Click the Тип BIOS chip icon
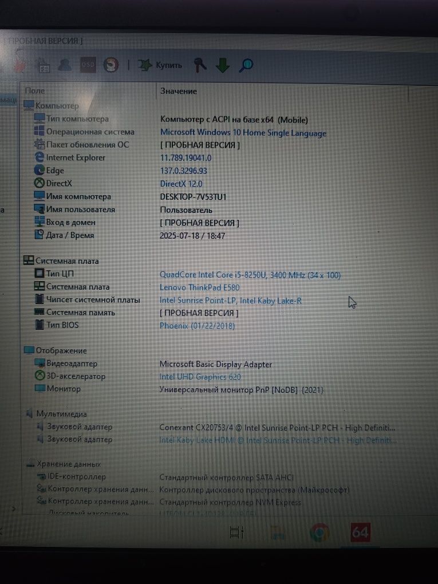 point(39,325)
